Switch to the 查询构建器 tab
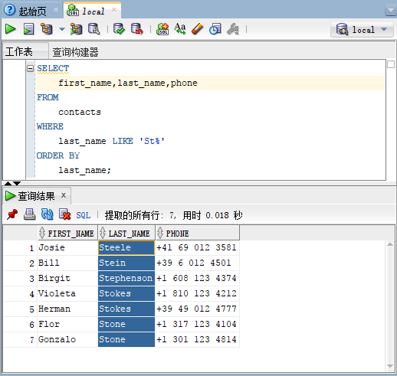The width and height of the screenshot is (397, 376). (75, 52)
